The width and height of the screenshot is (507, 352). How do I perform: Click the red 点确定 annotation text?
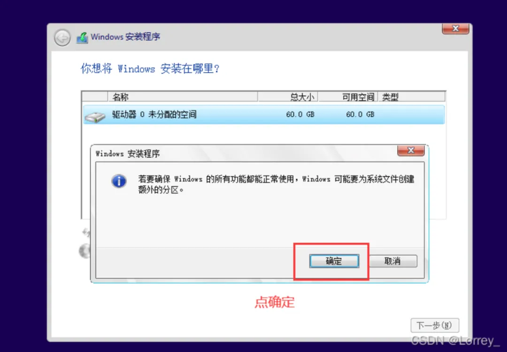[275, 302]
